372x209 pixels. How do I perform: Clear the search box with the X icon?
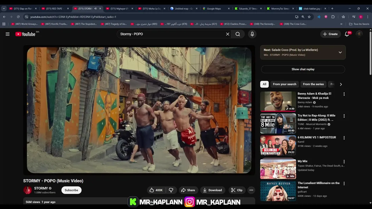[x=228, y=34]
